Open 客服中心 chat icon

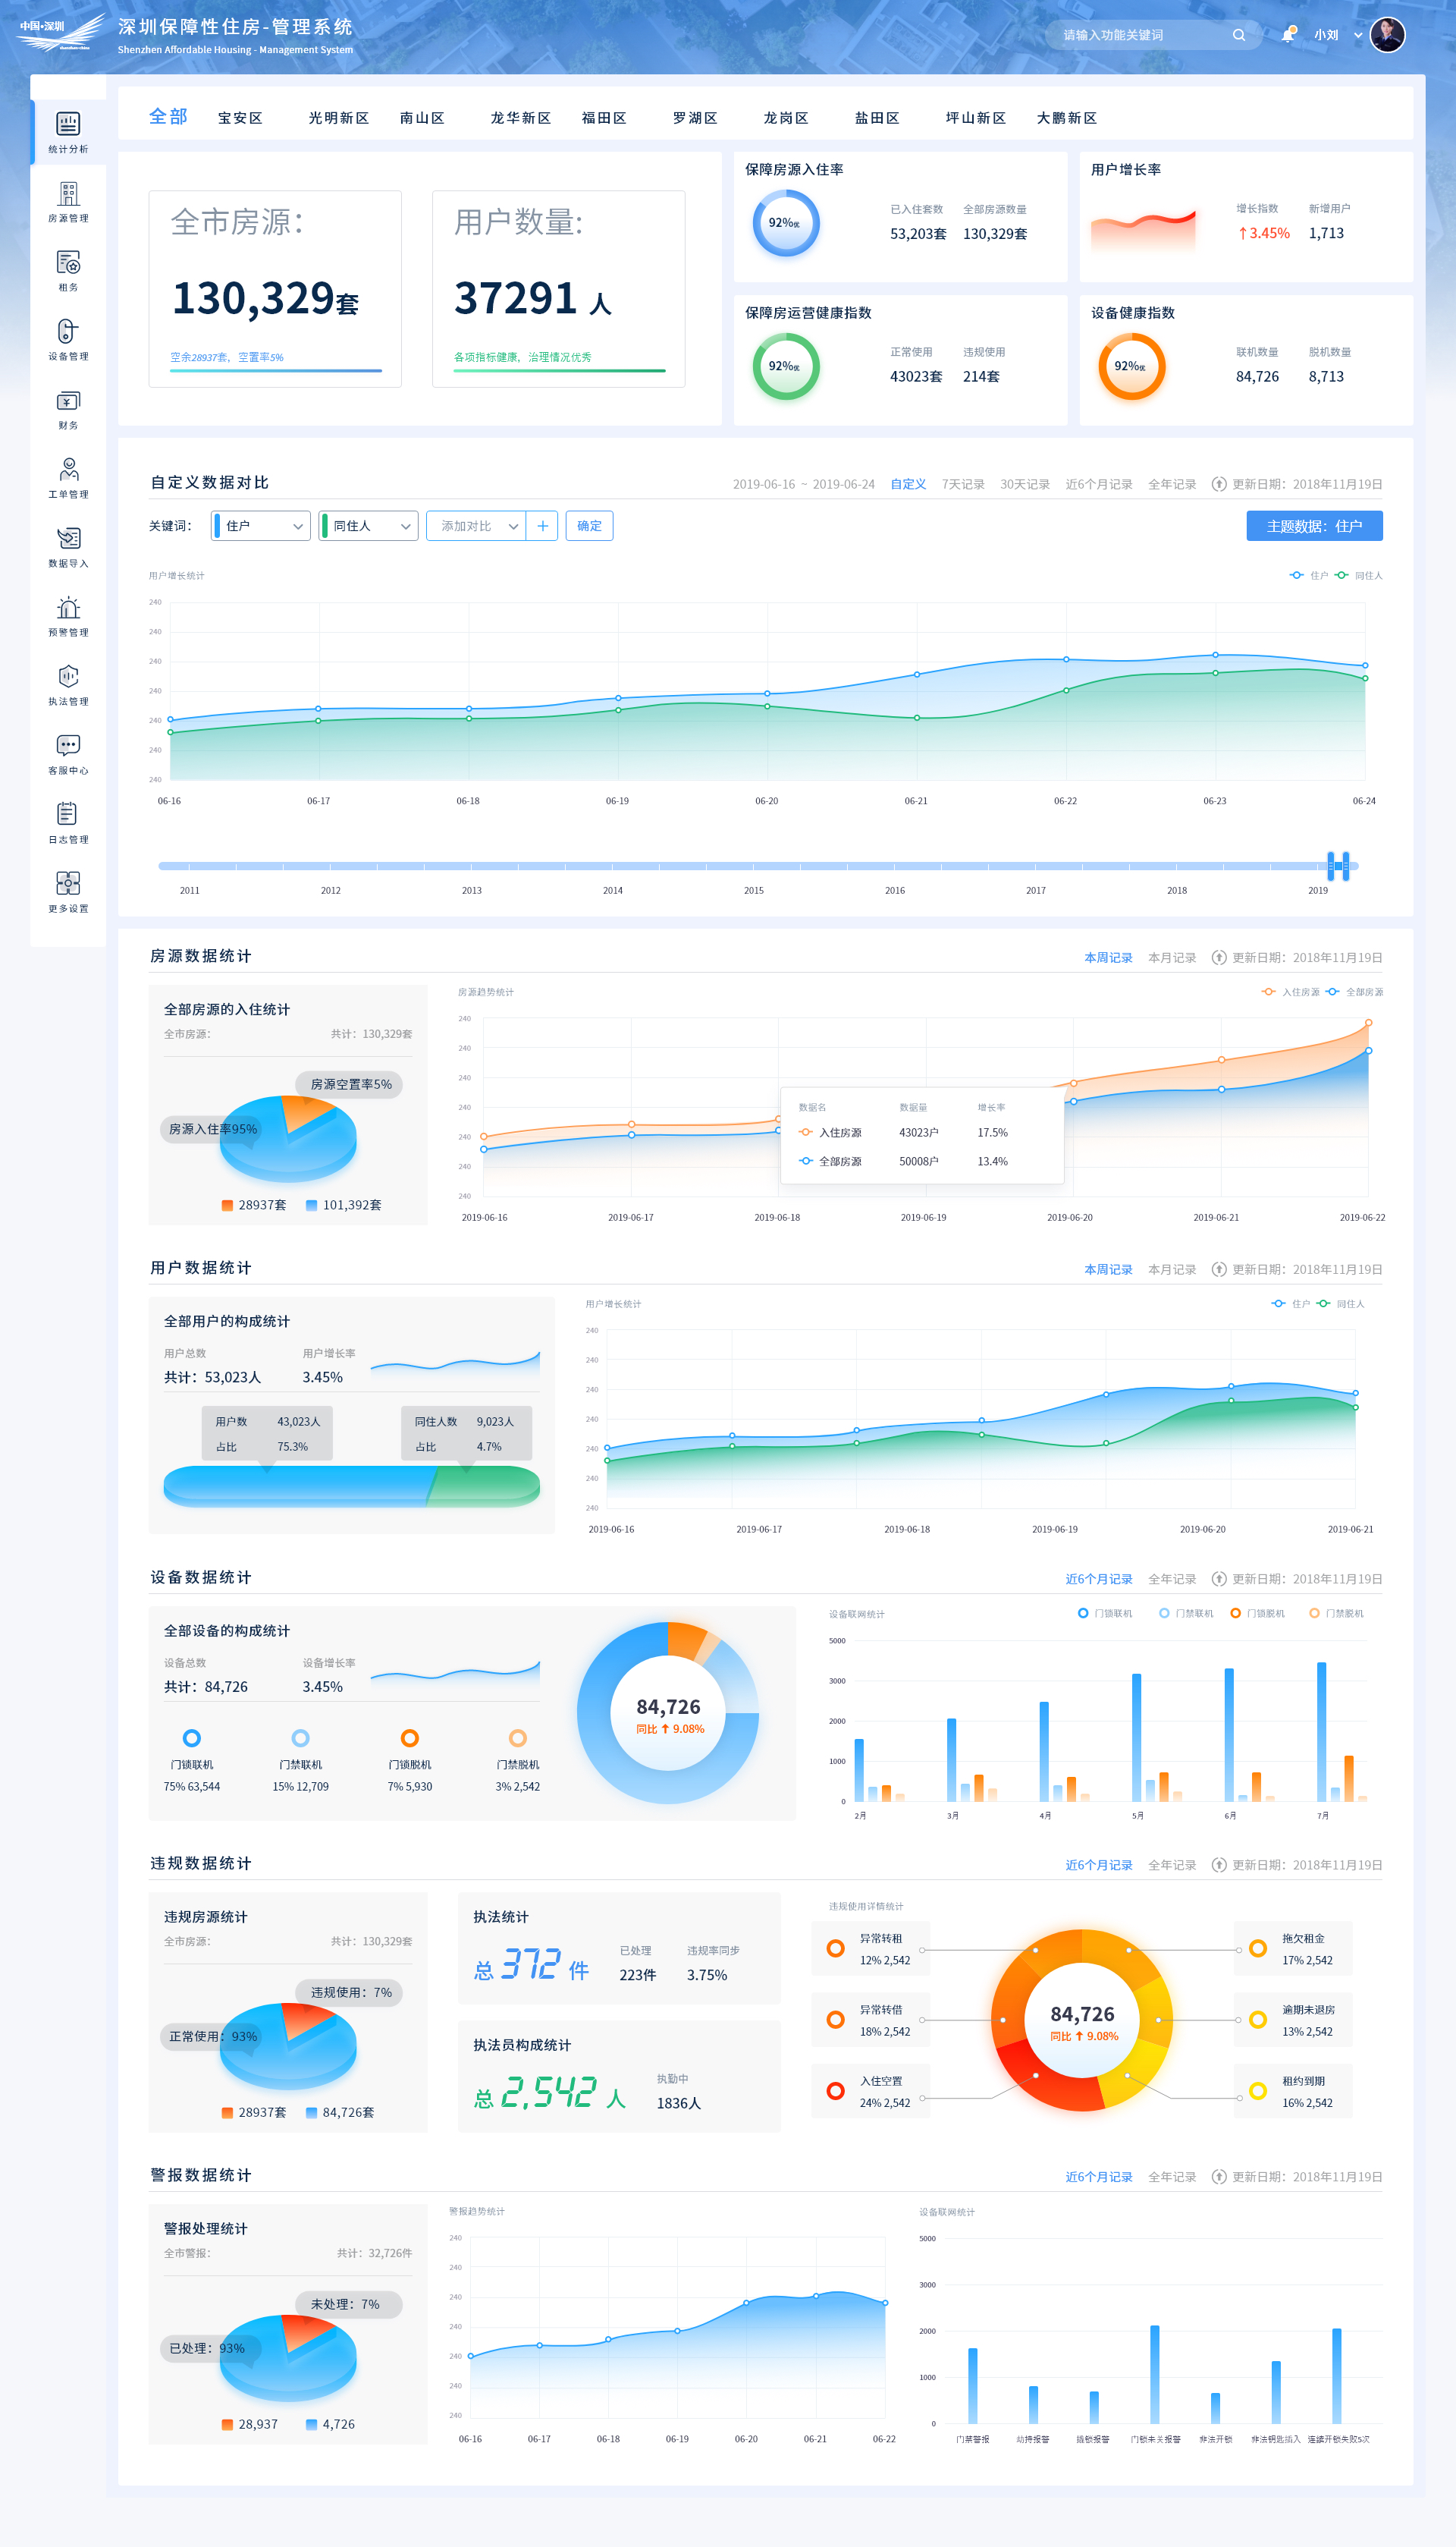(x=68, y=747)
